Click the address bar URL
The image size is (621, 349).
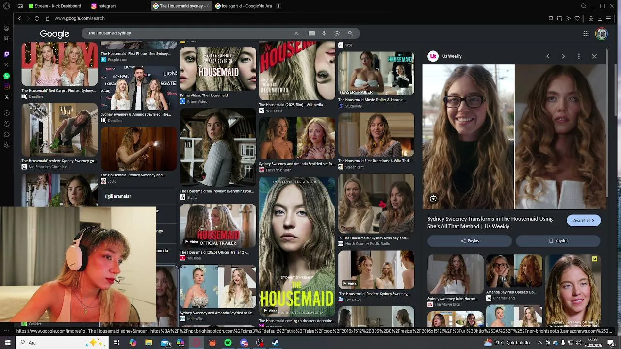click(80, 18)
